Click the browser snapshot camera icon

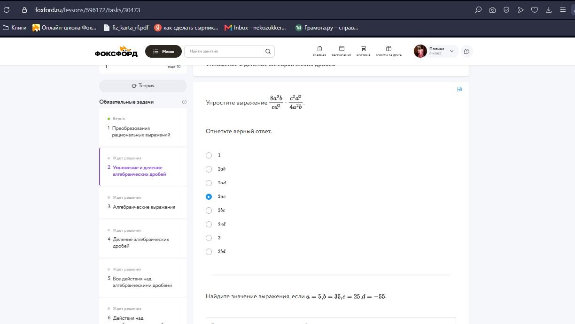pyautogui.click(x=492, y=10)
